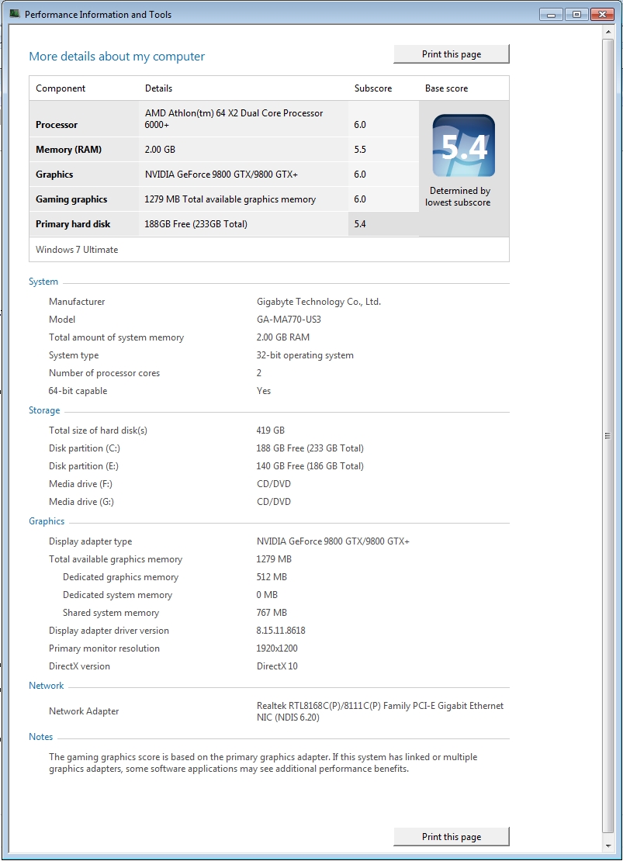
Task: Click the 1920x1200 monitor resolution value
Action: (x=277, y=648)
